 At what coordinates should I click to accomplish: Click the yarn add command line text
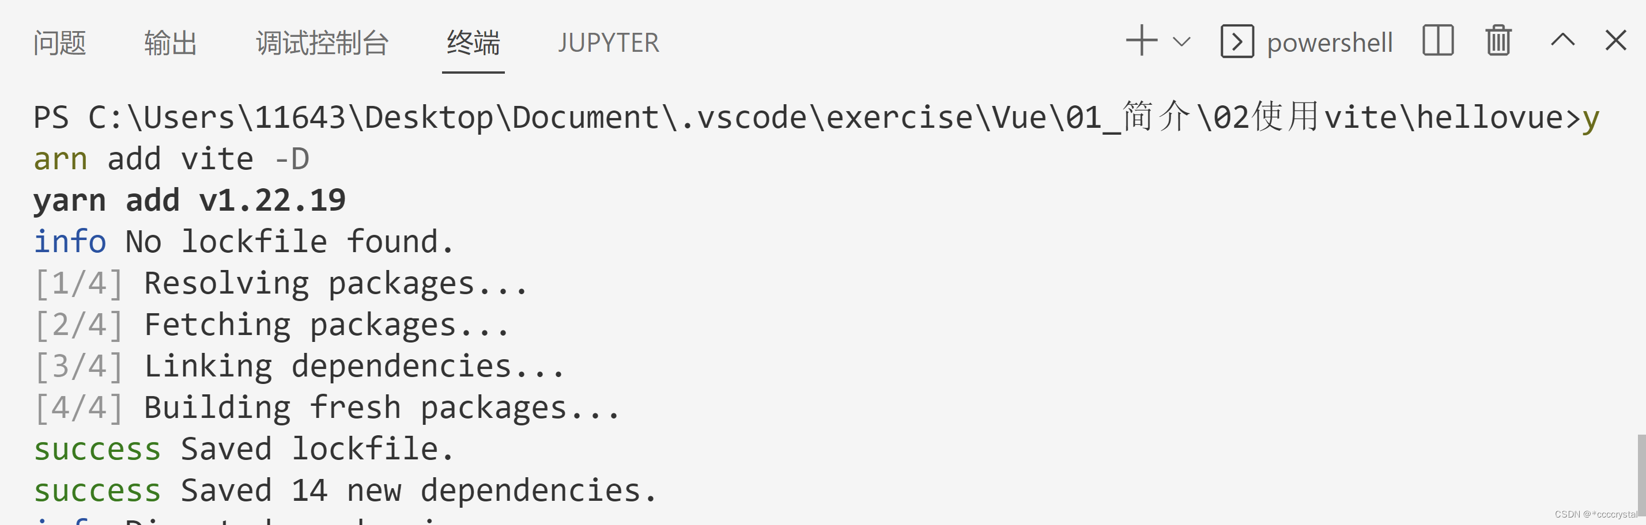(189, 199)
